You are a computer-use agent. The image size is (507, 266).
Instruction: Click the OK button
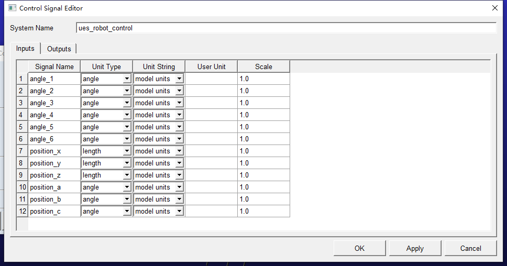click(359, 248)
